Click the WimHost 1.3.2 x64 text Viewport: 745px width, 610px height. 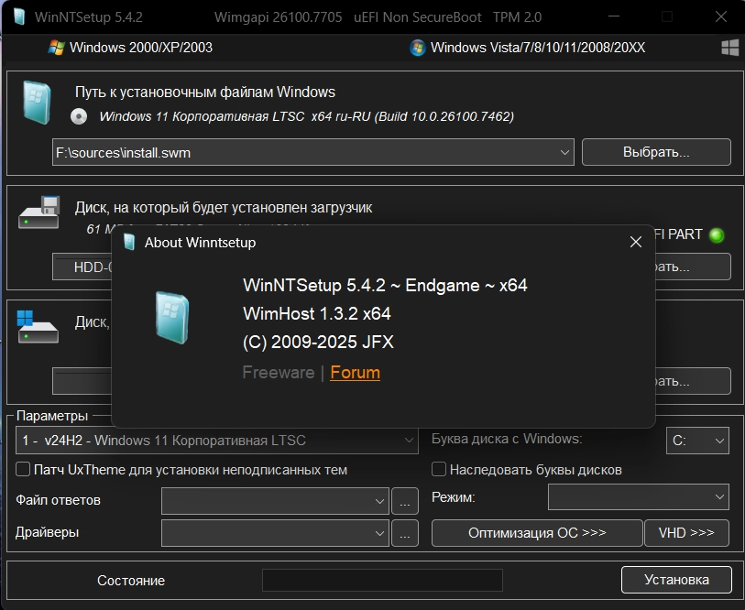[317, 313]
